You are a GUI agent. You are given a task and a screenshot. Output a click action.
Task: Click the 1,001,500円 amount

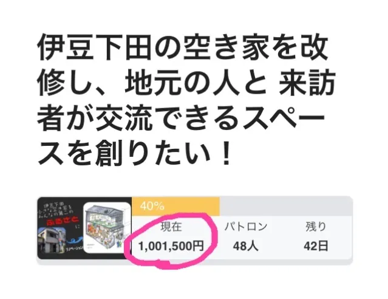(x=171, y=246)
